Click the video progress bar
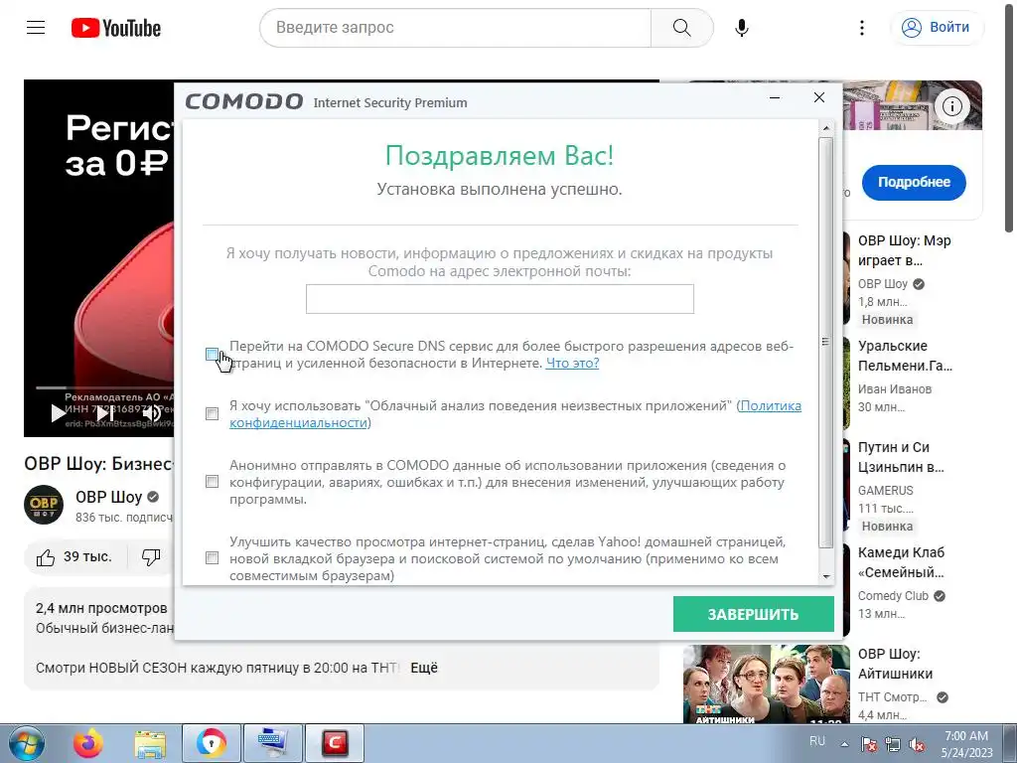The image size is (1017, 763). coord(103,387)
